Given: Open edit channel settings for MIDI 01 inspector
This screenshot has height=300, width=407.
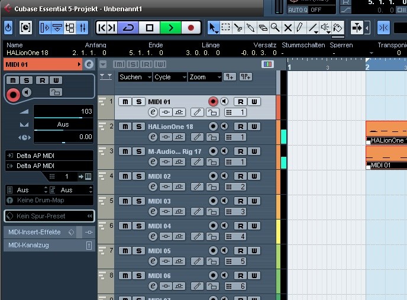Looking at the screenshot, I should 89,64.
